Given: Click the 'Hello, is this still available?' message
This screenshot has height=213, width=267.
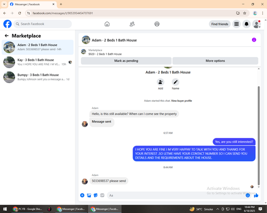Looking at the screenshot, I should coord(134,114).
